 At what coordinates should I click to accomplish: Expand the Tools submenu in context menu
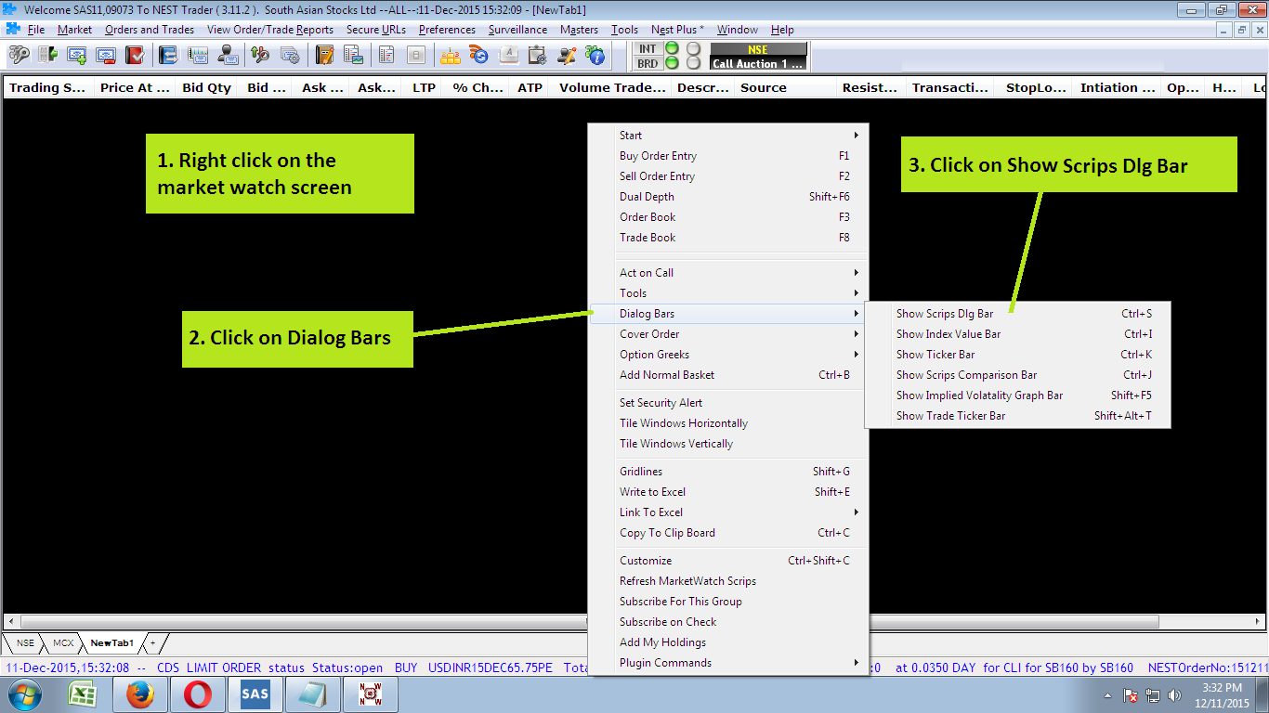click(729, 293)
